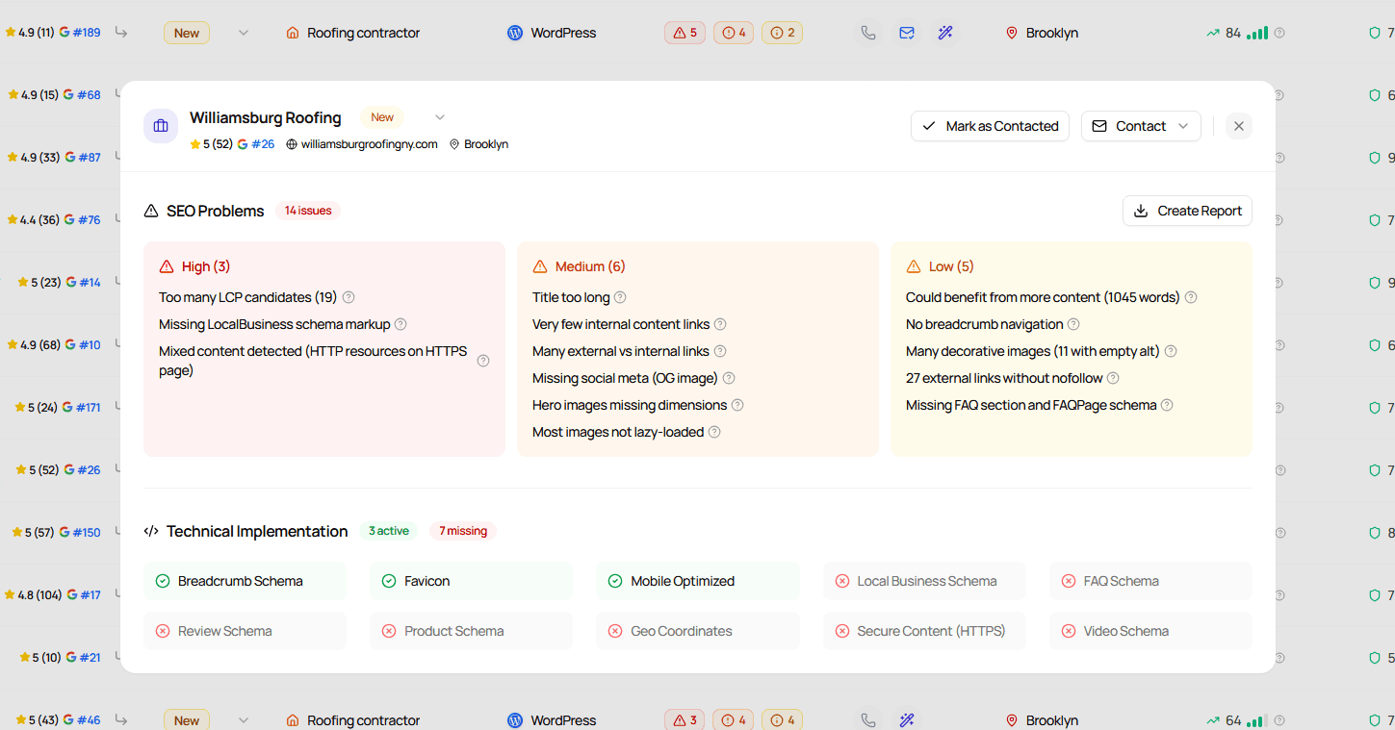The width and height of the screenshot is (1395, 730).
Task: Click the Create Report button
Action: (1187, 211)
